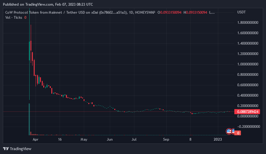Click the red 0 next to Vol Ticks
The width and height of the screenshot is (266, 154).
click(25, 18)
